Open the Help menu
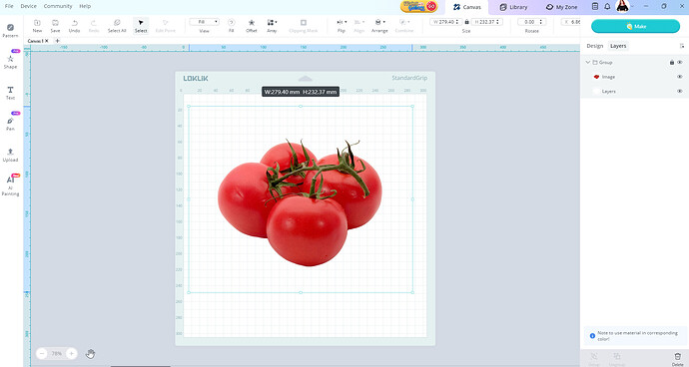This screenshot has height=367, width=689. click(x=85, y=6)
